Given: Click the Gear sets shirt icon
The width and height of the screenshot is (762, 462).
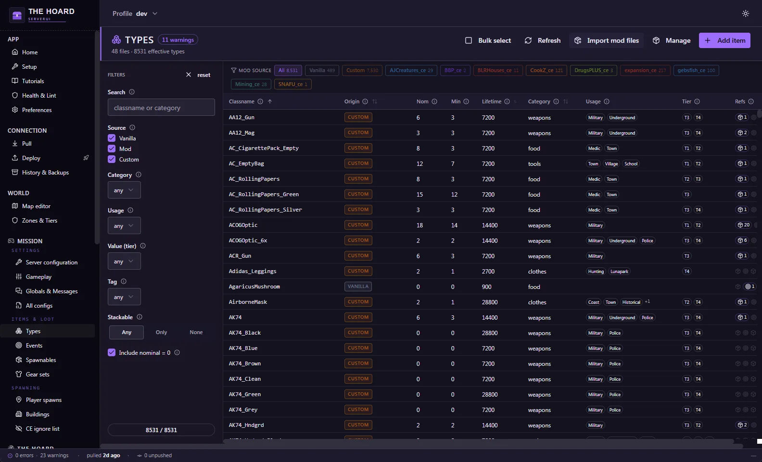Looking at the screenshot, I should pos(19,374).
